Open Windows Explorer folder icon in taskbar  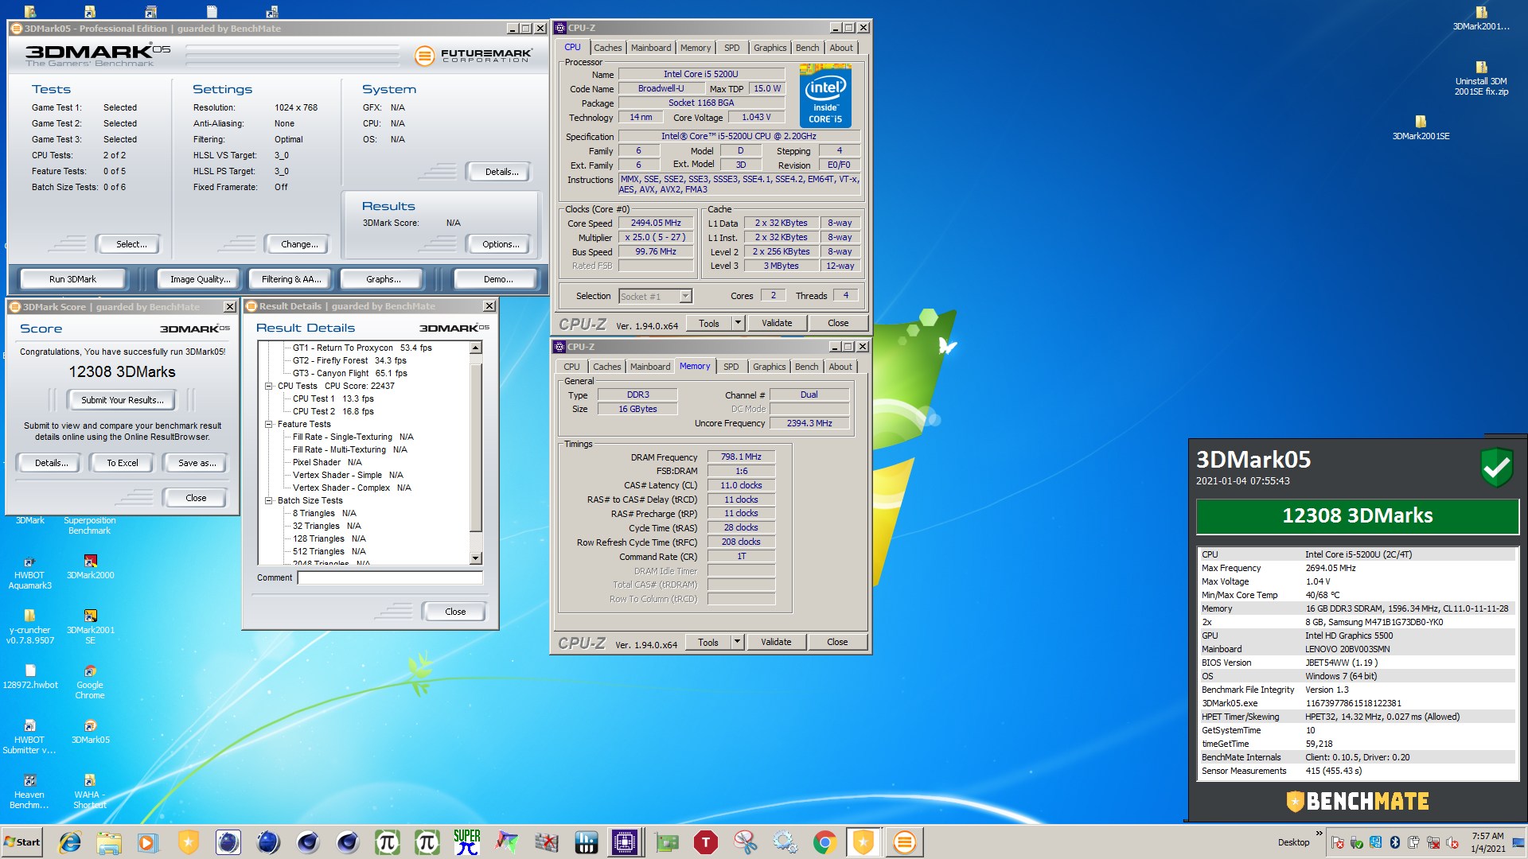point(109,842)
